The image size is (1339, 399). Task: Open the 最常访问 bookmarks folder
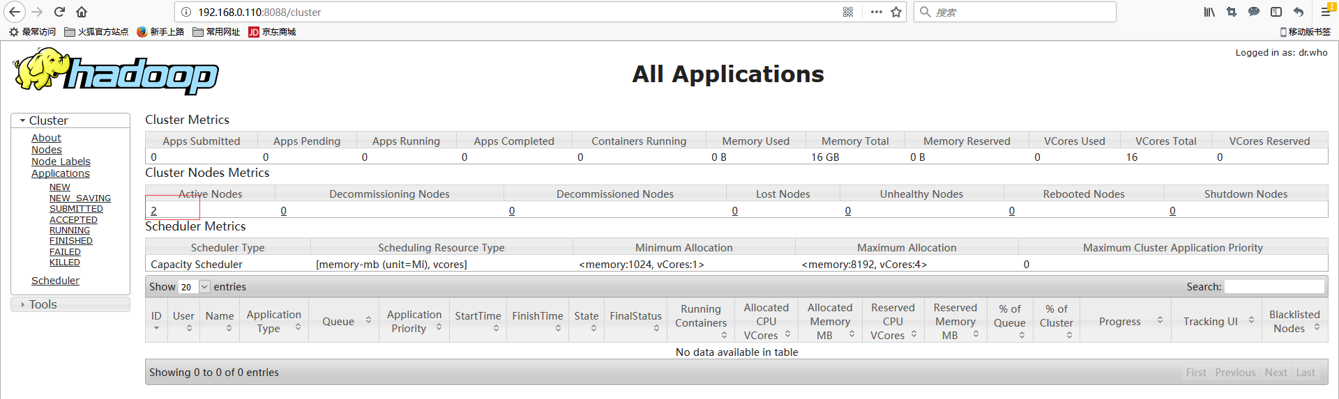click(32, 32)
